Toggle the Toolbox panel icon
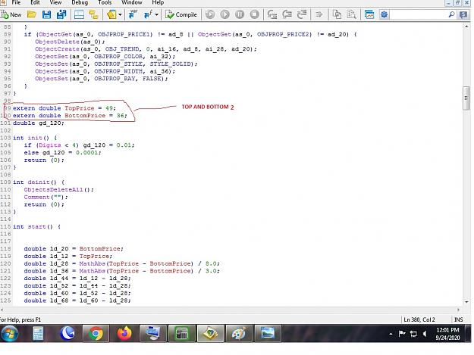474x355 pixels. 93,14
